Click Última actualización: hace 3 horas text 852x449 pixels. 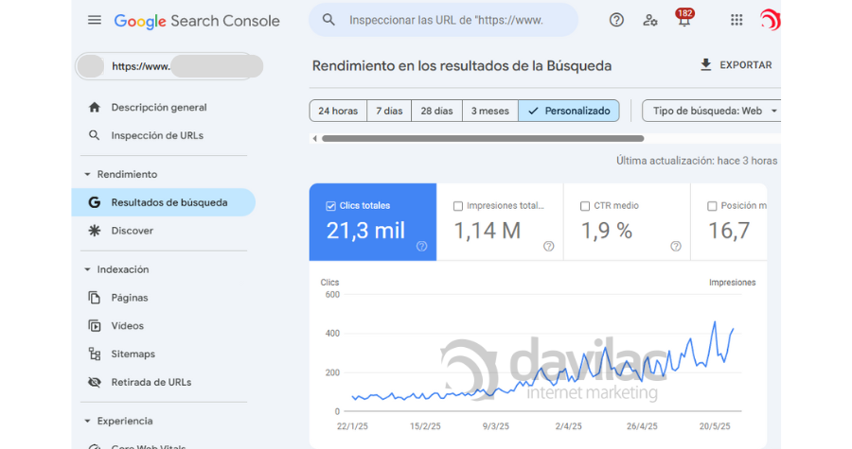[x=697, y=161]
